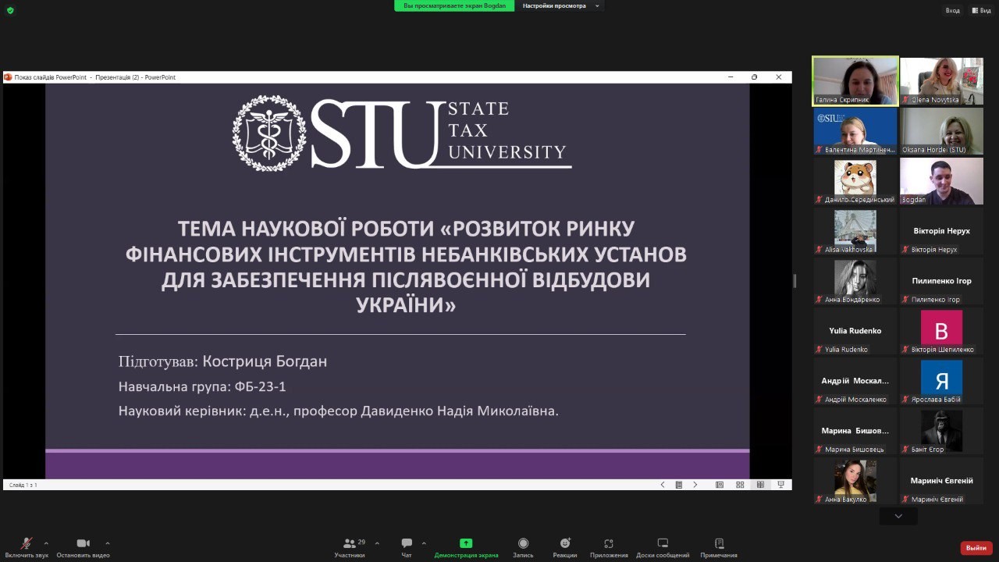The image size is (999, 562).
Task: Maximize the PowerPoint slideshow window
Action: [x=754, y=77]
